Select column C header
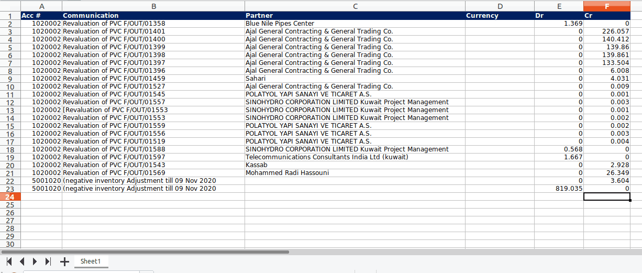This screenshot has height=273, width=642. (355, 6)
